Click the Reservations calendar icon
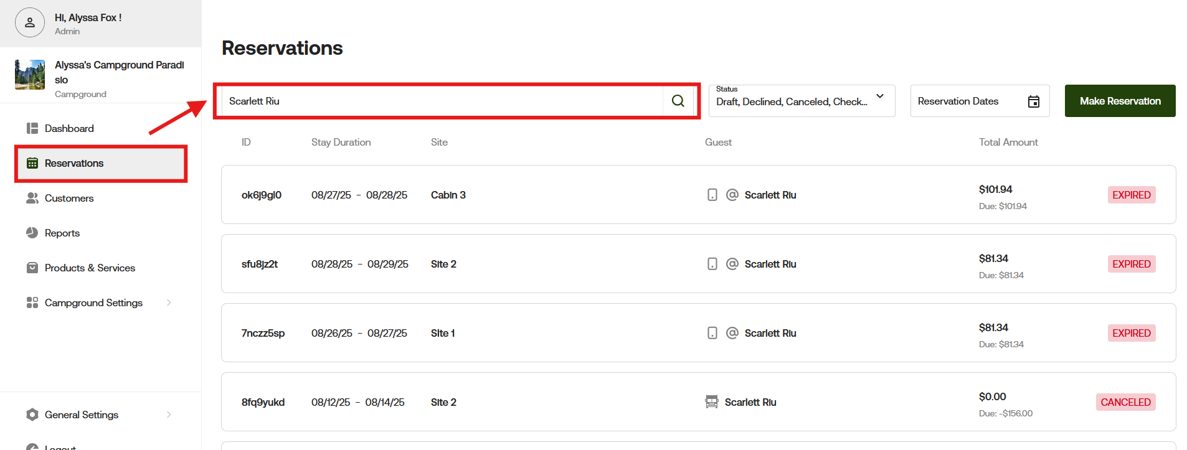This screenshot has height=450, width=1187. pos(32,163)
